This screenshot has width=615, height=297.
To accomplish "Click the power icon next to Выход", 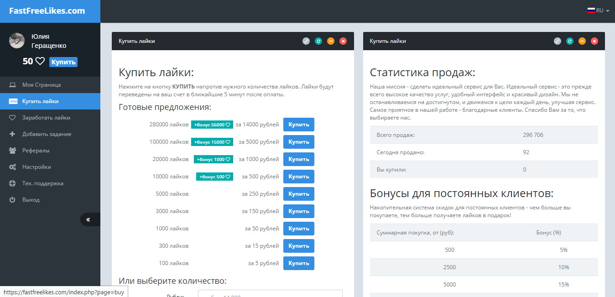I will [x=14, y=199].
